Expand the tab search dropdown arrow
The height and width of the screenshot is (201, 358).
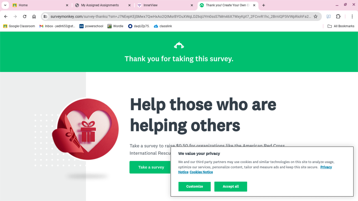coord(5,5)
